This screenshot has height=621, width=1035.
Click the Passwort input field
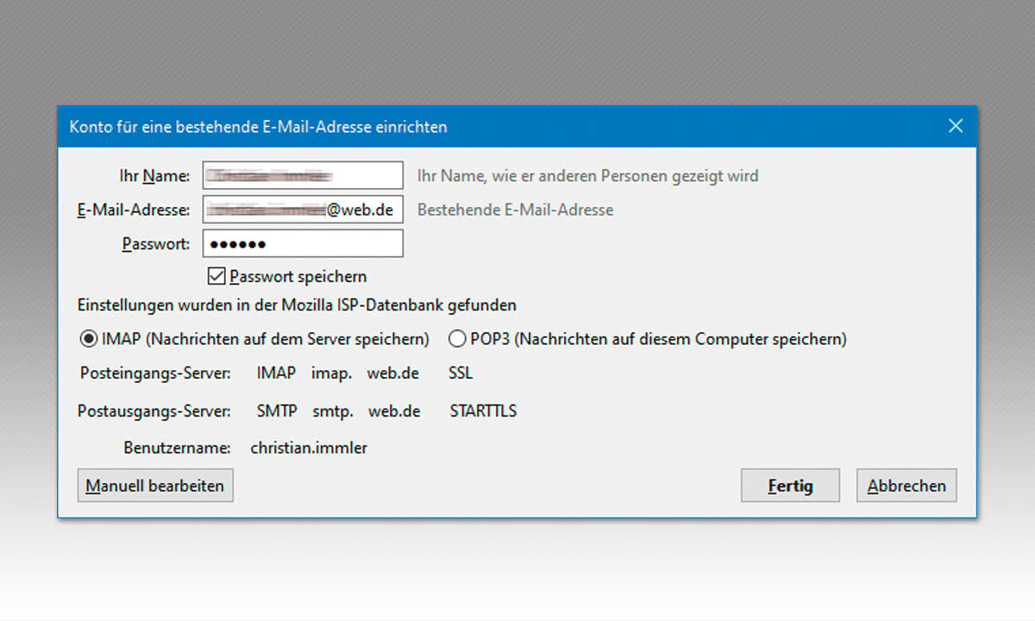tap(303, 243)
